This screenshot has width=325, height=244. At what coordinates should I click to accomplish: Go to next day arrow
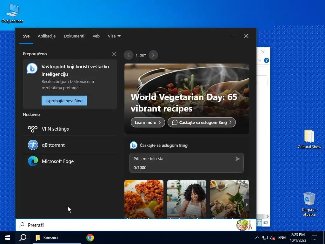point(153,55)
